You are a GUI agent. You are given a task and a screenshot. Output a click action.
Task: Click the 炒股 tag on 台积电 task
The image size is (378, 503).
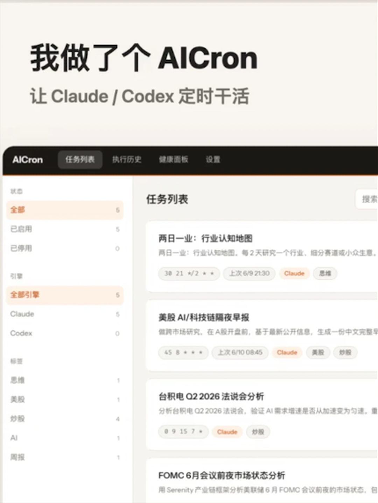[x=258, y=432]
